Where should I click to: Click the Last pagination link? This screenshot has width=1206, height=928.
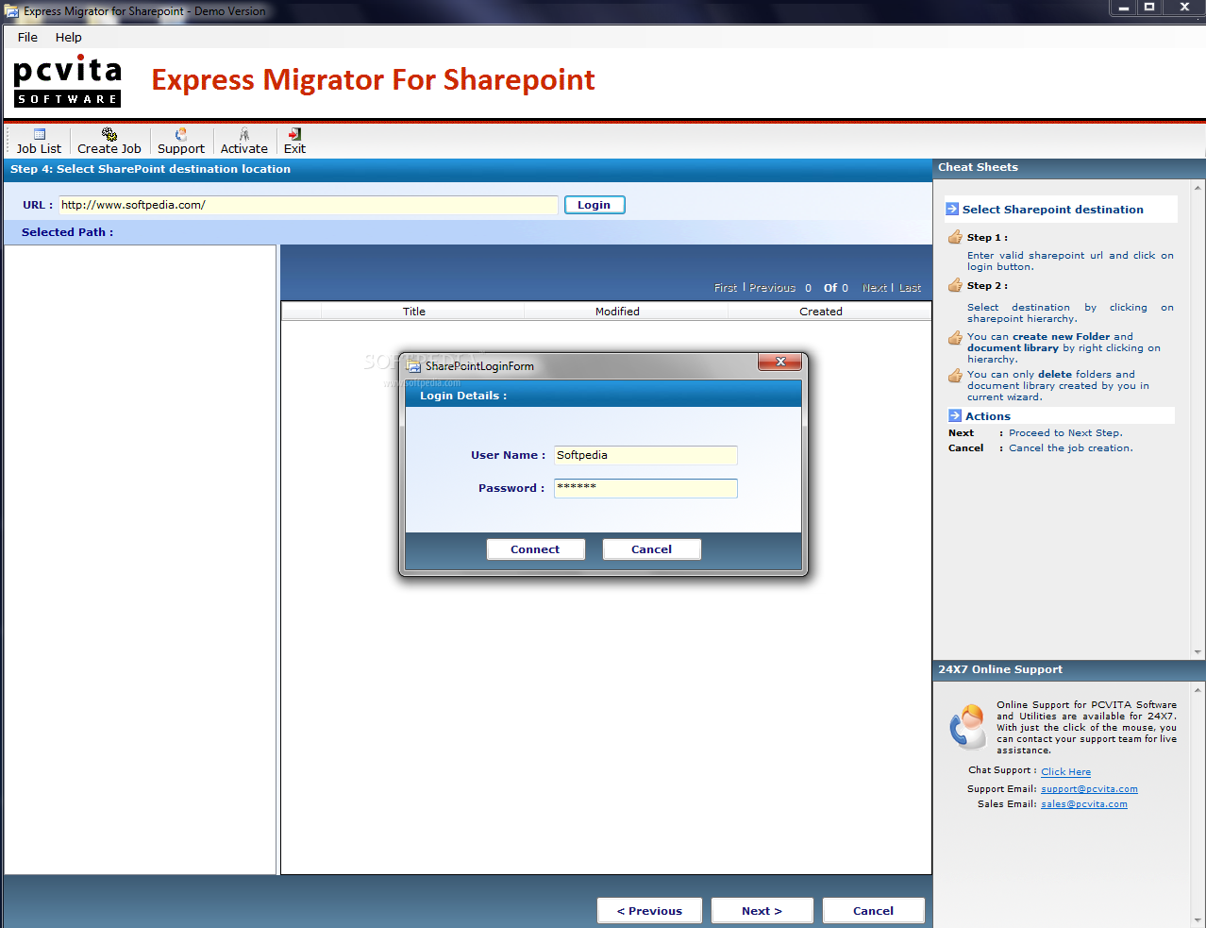[x=910, y=288]
